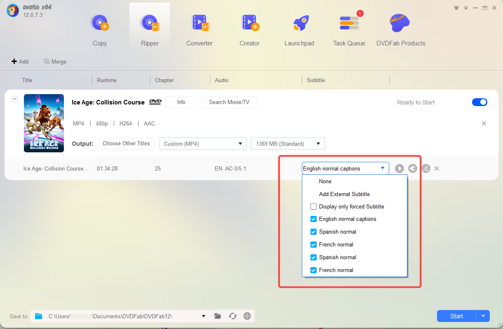Select None subtitle option

(x=325, y=181)
